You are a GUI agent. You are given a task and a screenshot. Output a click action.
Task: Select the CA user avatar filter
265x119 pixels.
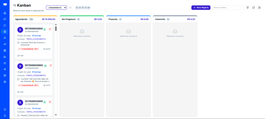pyautogui.click(x=77, y=7)
